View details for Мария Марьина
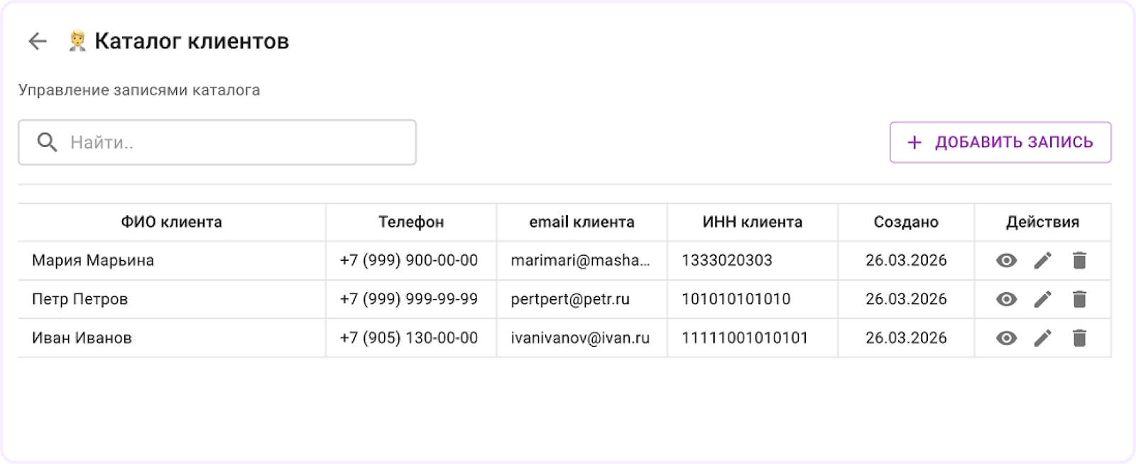Screen dimensions: 1136x464 point(1005,260)
